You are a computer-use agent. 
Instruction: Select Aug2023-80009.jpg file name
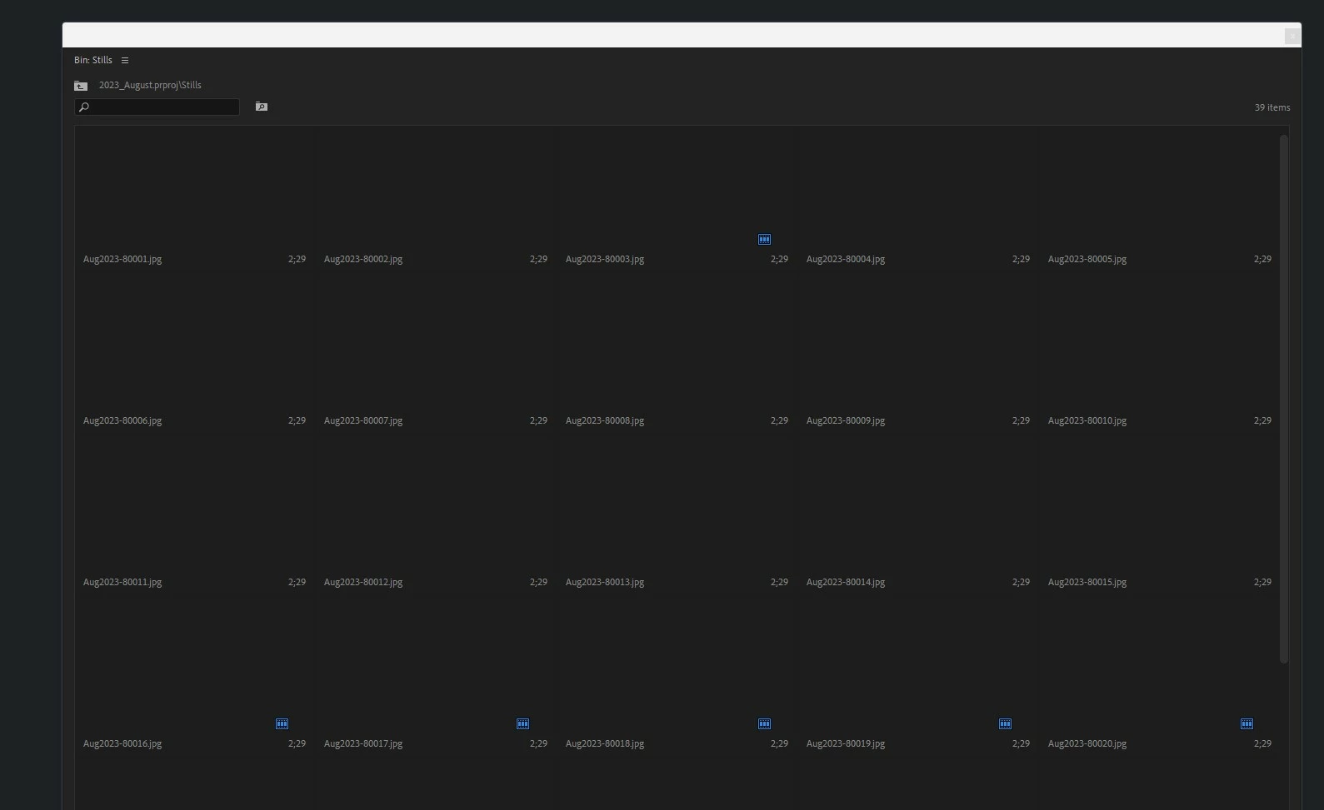pos(846,421)
